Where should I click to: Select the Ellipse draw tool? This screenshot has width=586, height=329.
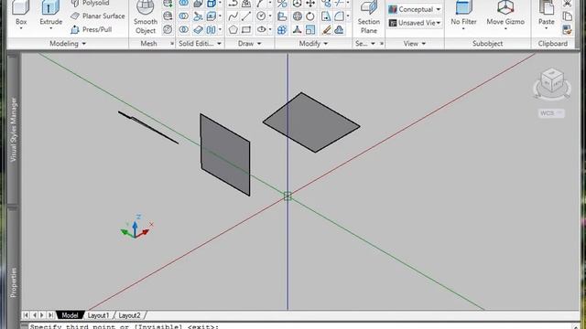pos(261,29)
